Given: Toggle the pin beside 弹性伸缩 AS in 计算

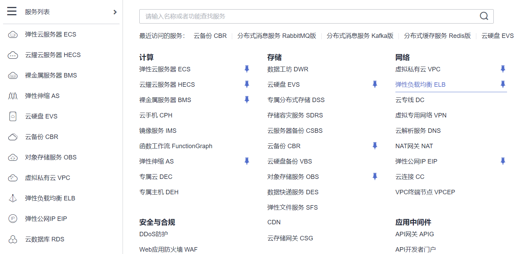Looking at the screenshot, I should 247,161.
